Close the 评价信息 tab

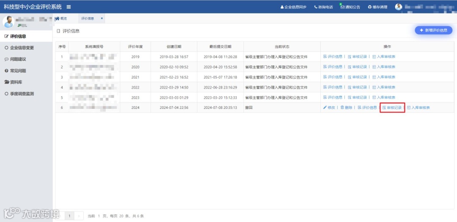coord(102,18)
